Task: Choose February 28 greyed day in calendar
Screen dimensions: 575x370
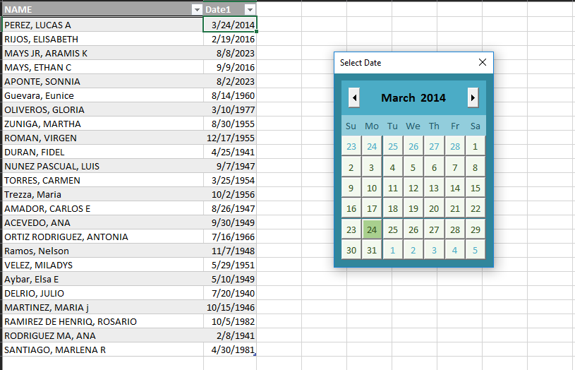Action: (455, 146)
